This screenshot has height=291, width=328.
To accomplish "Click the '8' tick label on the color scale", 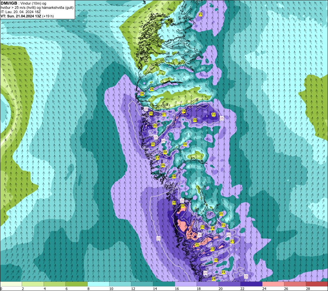I will pos(88,289).
